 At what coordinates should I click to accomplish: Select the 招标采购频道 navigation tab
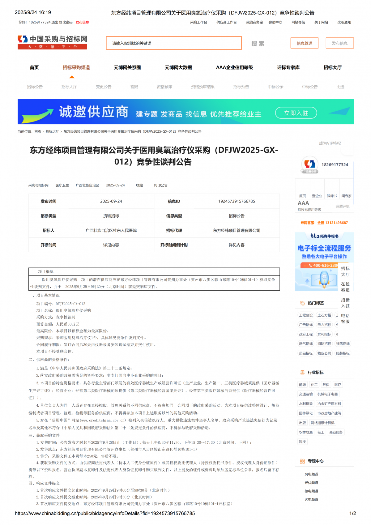[x=76, y=67]
